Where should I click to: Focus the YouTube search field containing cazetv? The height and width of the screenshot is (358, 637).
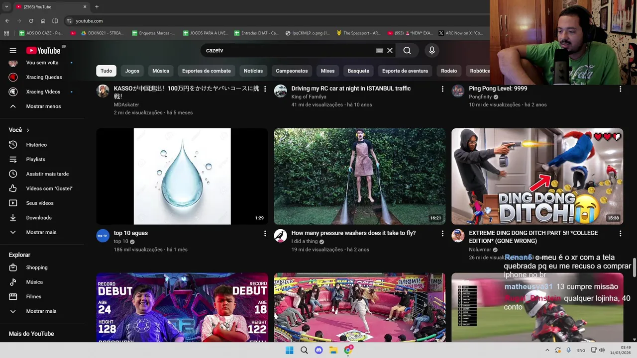[x=289, y=50]
